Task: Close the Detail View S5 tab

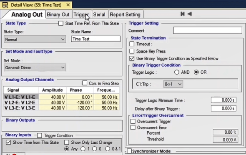Action: (68, 5)
